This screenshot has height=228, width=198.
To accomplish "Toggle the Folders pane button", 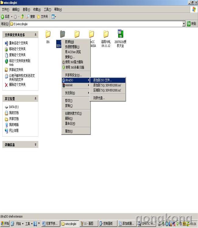I will point(42,16).
